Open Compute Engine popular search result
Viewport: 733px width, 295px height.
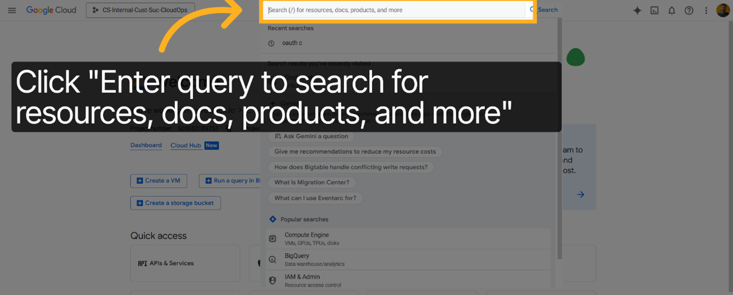[408, 239]
